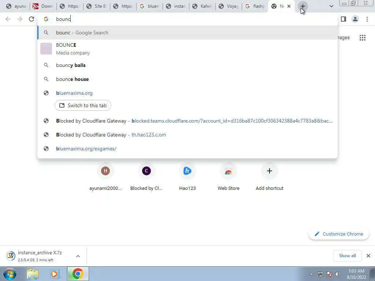
Task: Show hidden tray icons arrow
Action: click(x=311, y=274)
